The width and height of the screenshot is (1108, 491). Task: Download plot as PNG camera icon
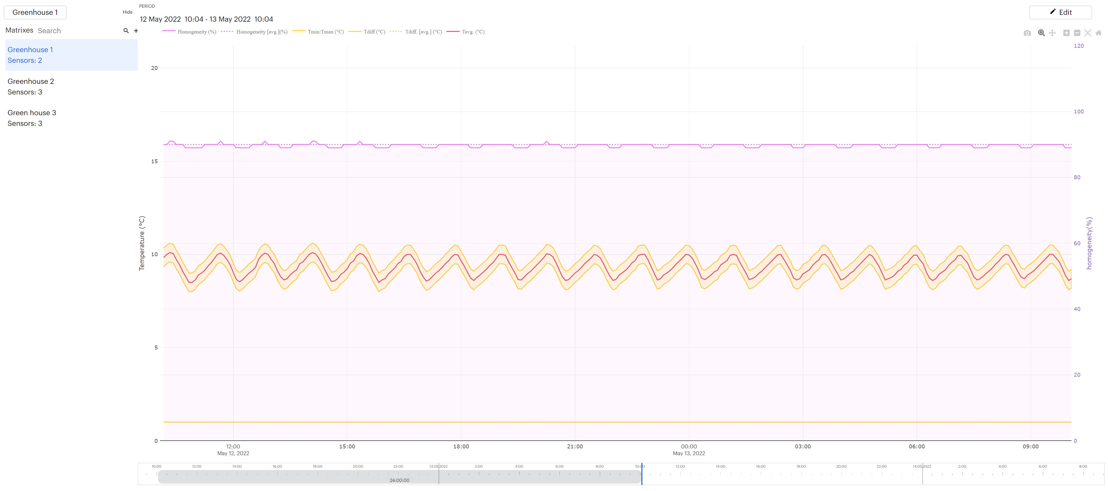1027,33
